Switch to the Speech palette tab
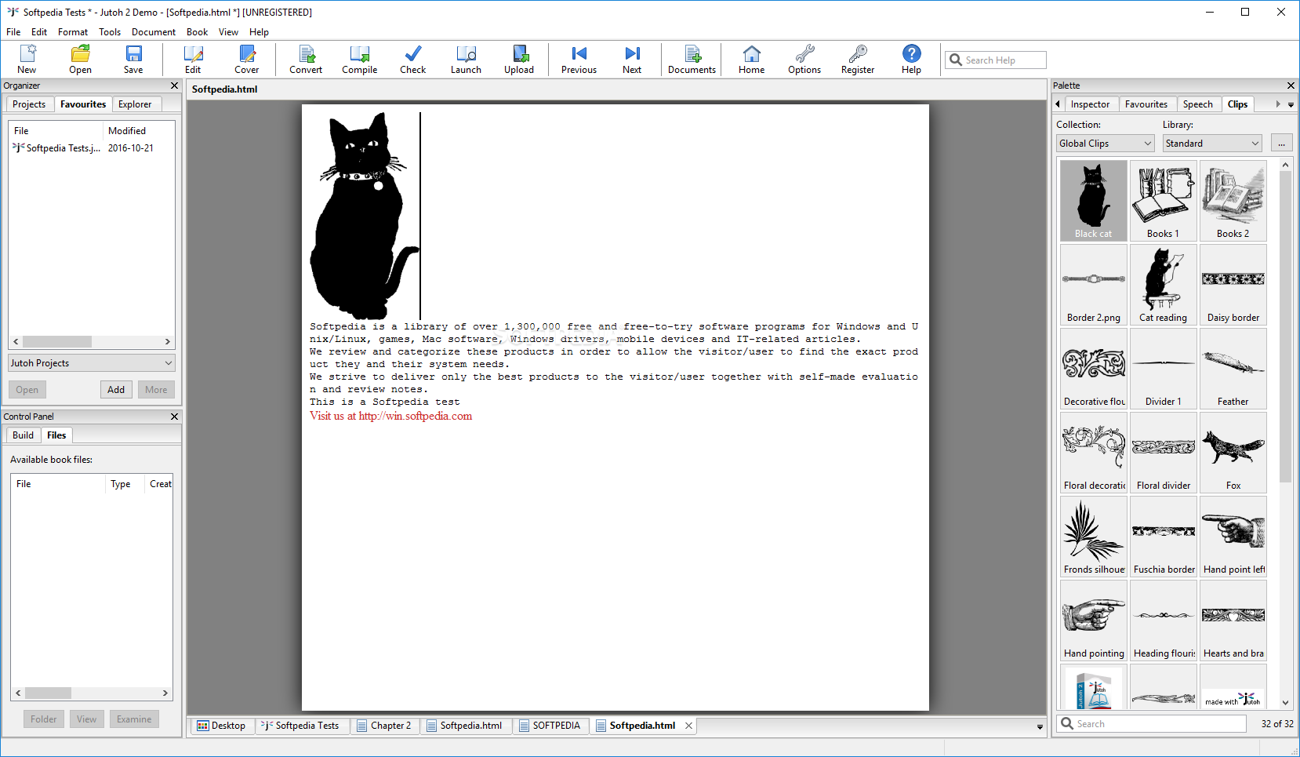Image resolution: width=1300 pixels, height=757 pixels. pyautogui.click(x=1197, y=104)
